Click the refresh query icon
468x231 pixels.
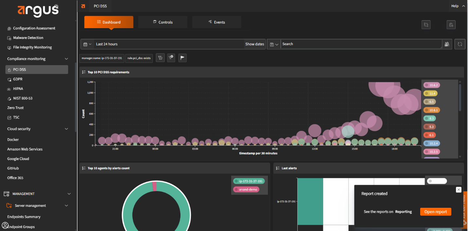click(x=459, y=44)
